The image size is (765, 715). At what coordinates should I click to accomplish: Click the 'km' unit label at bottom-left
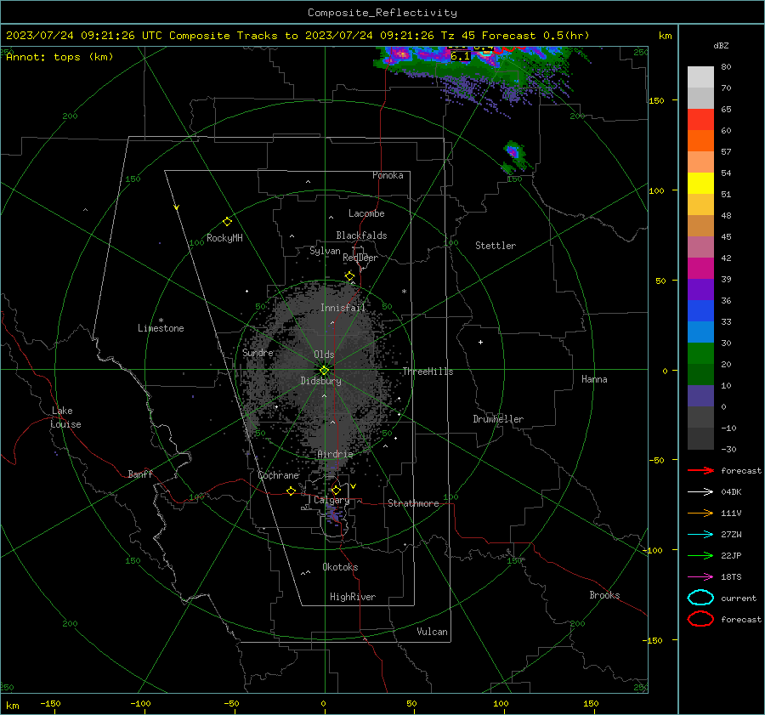tap(13, 706)
